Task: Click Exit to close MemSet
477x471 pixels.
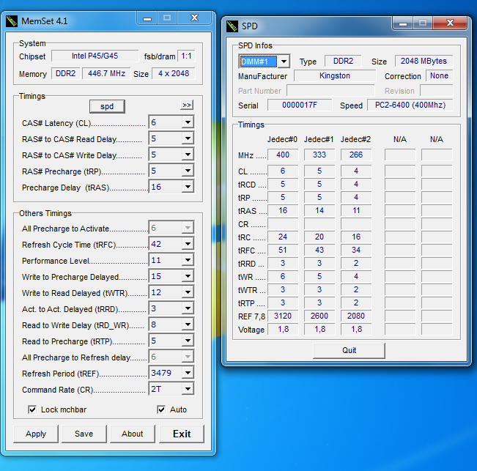Action: (182, 434)
